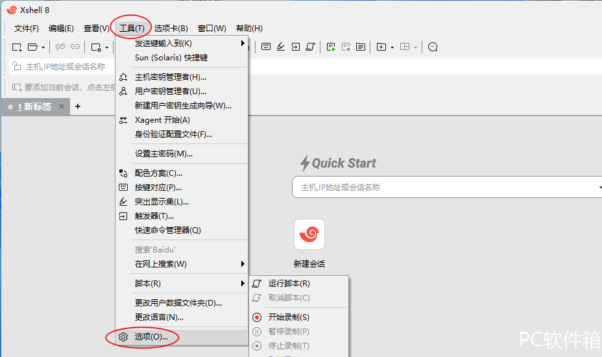The width and height of the screenshot is (602, 357).
Task: Open 配色方案(C) menu item
Action: (x=182, y=173)
